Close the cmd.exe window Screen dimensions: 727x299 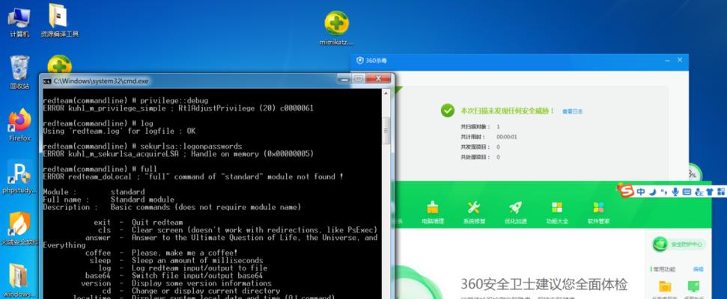click(378, 78)
